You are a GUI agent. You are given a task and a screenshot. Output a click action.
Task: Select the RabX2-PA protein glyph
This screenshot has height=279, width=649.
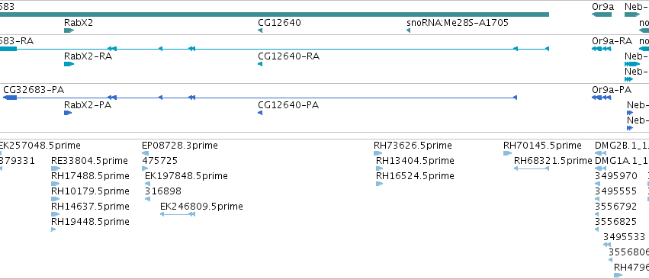click(x=68, y=113)
